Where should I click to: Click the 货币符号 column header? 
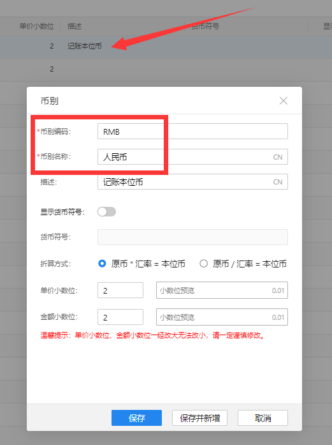(205, 26)
